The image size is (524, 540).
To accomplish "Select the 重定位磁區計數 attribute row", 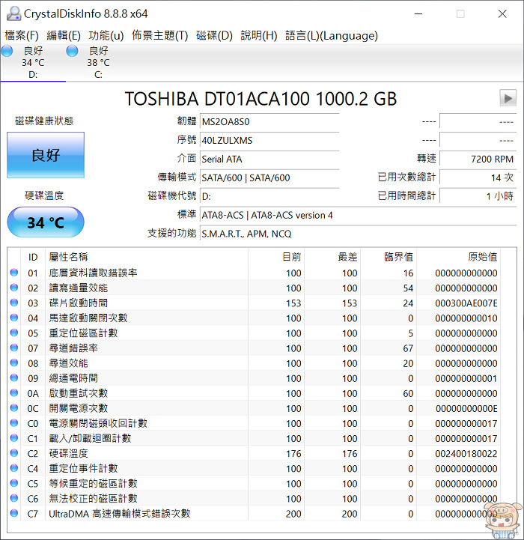I will click(x=254, y=333).
